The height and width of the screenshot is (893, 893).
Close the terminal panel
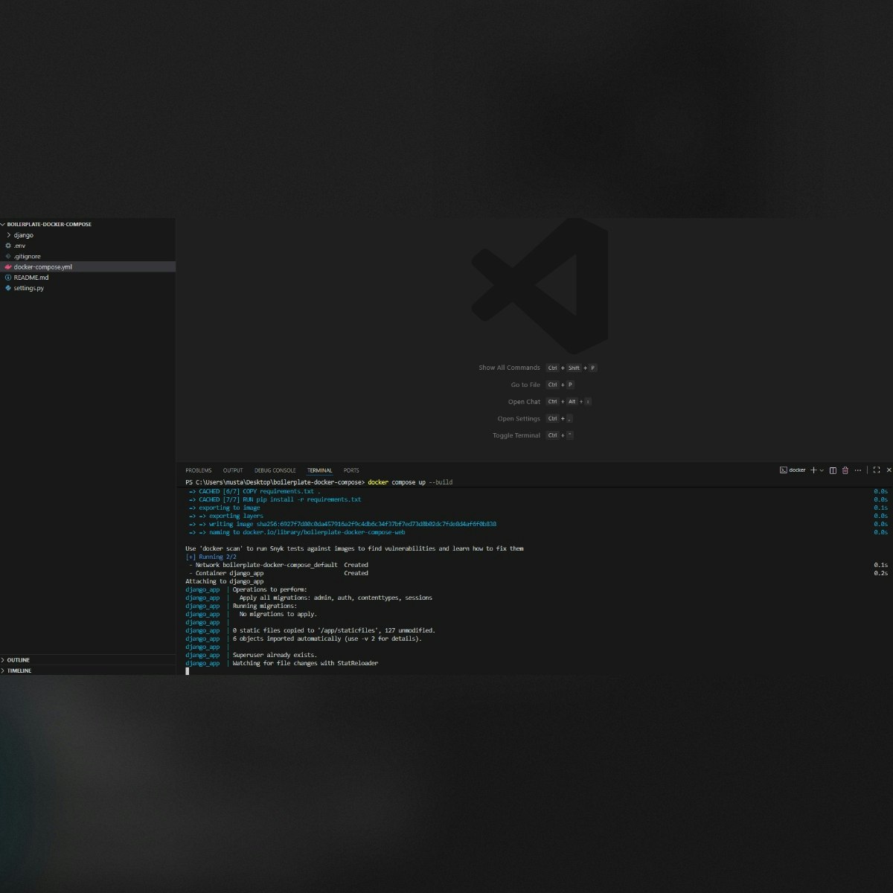[889, 470]
